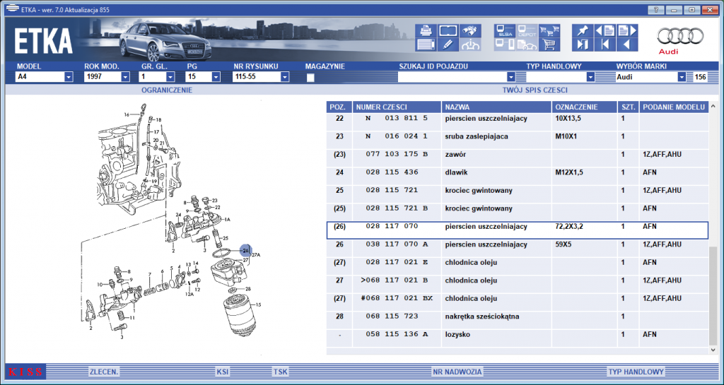Screen dimensions: 724x385
Task: Click the NR NADWOZIA button
Action: 457,372
